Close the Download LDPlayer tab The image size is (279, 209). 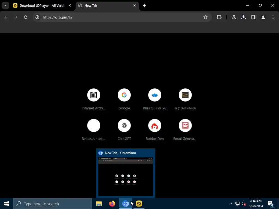coord(70,6)
